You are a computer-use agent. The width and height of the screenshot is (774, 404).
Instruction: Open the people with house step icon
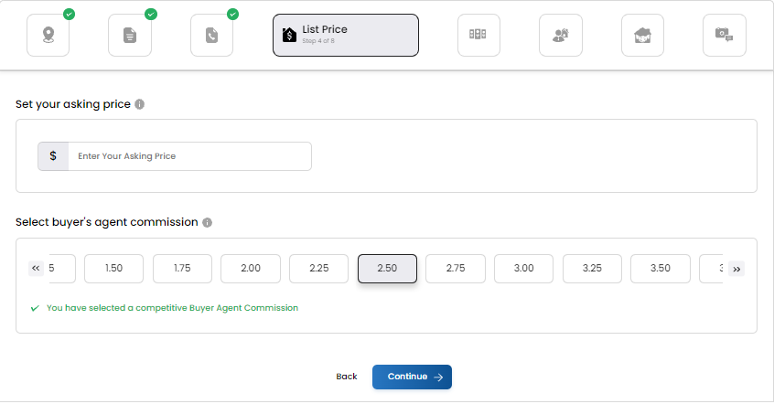click(x=560, y=35)
